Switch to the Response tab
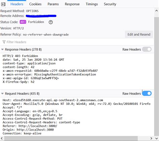Screen dimensions: 159x141 72,4
